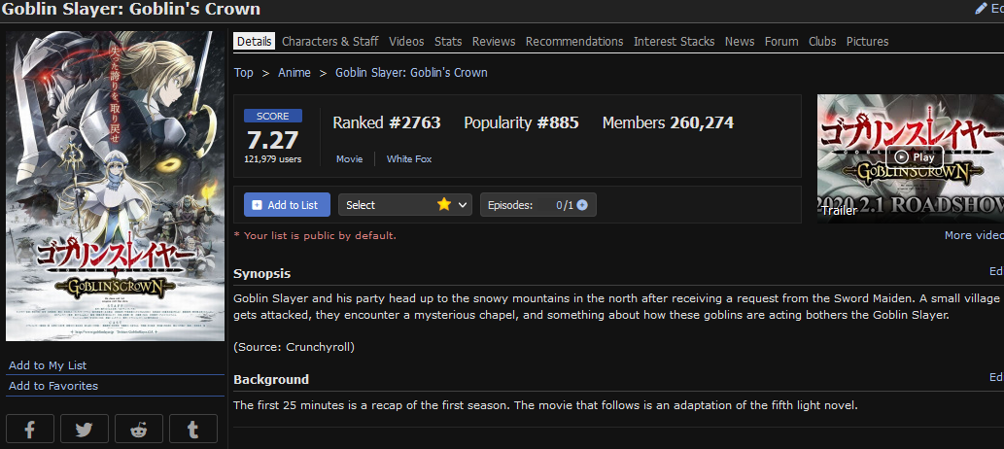Switch to the Characters & Staff tab

(330, 41)
